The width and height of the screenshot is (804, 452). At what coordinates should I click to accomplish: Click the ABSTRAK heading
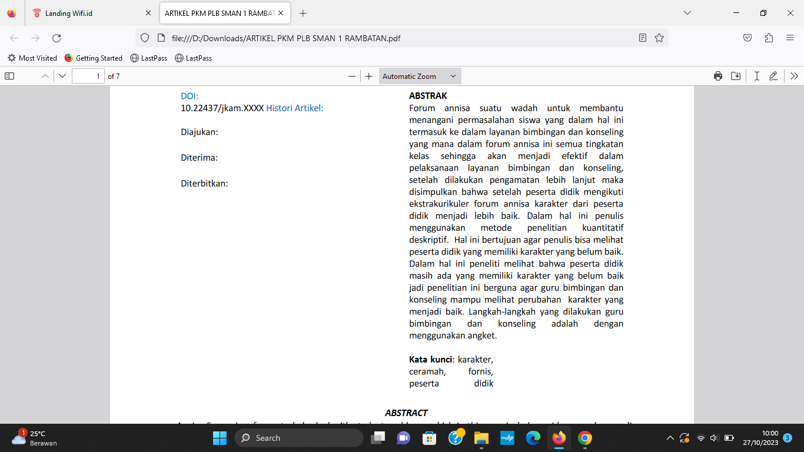428,96
